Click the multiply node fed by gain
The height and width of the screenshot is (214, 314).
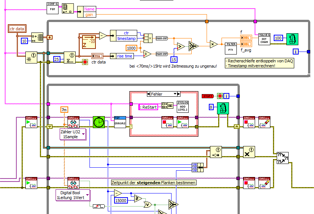[214, 44]
